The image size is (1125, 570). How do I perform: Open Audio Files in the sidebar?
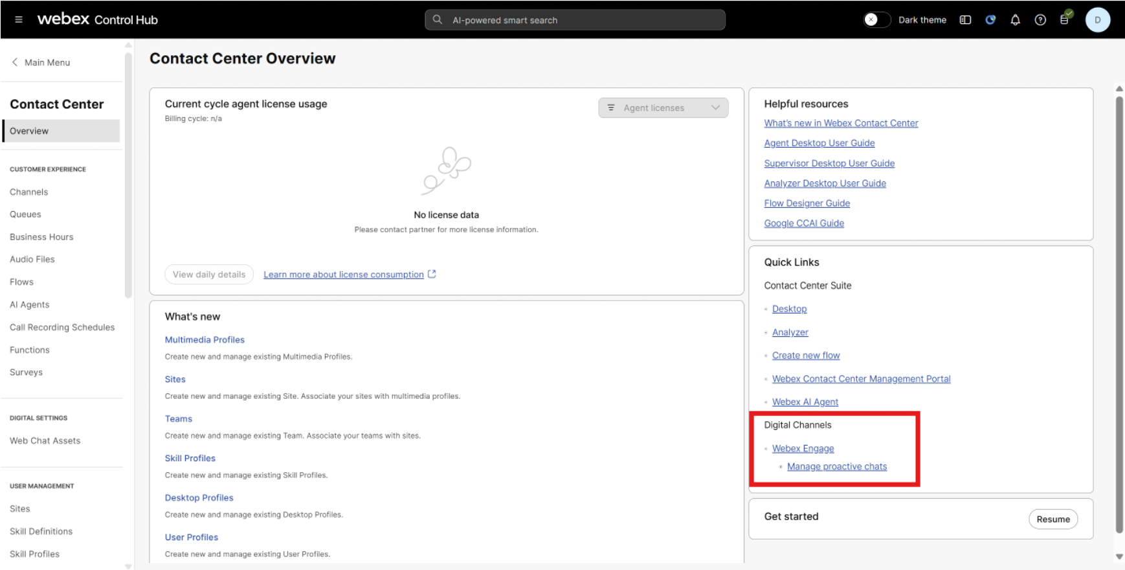click(32, 259)
